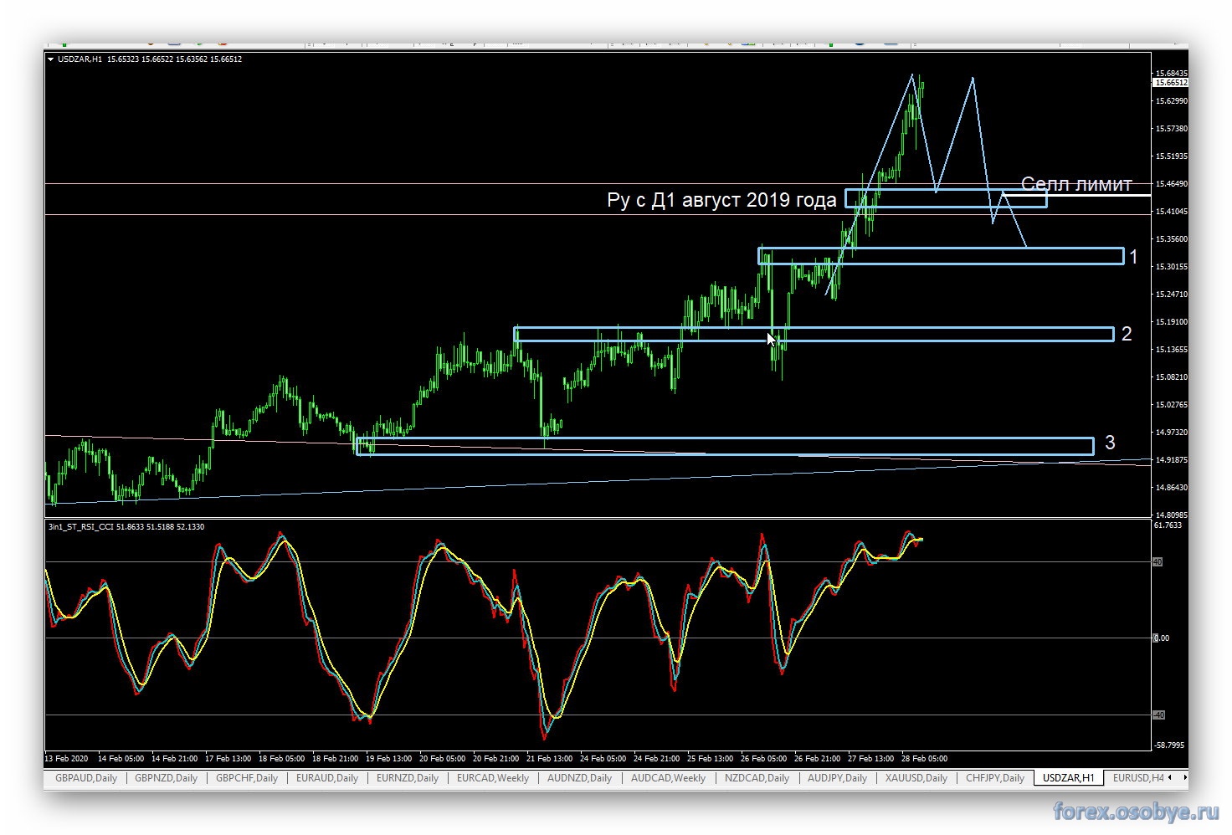Click price scale value 15.30155
This screenshot has height=835, width=1232.
click(1171, 267)
